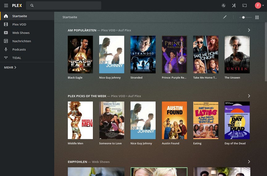Screen dimensions: 267x176
Task: Click the microphone icon for Podcasts
Action: click(6, 49)
